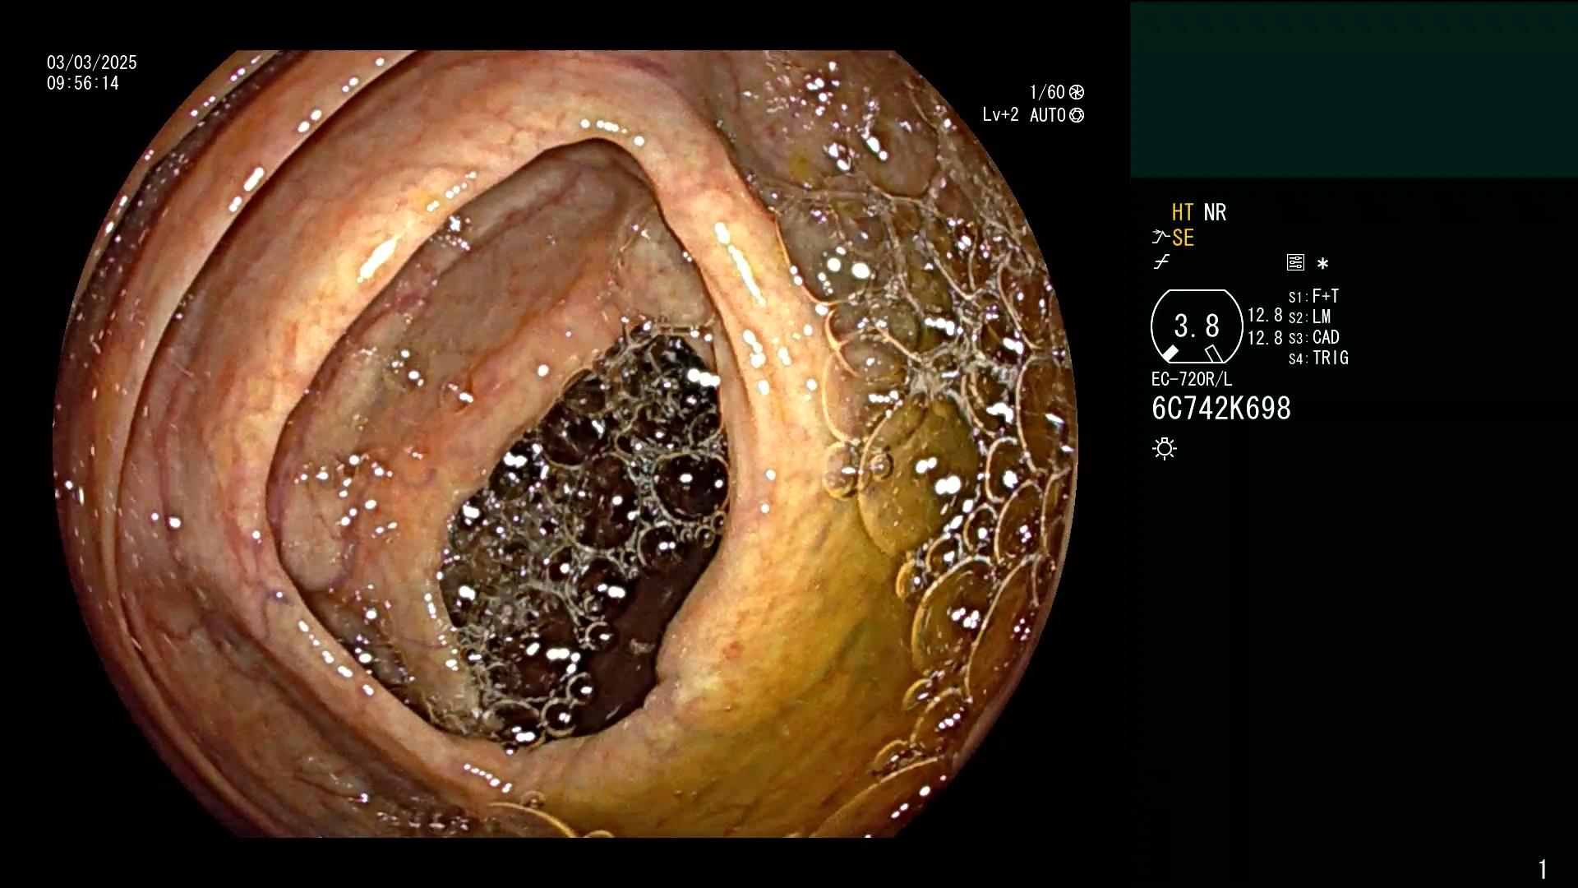The width and height of the screenshot is (1578, 888).
Task: Click the iris icon next to AUTO
Action: click(x=1077, y=115)
